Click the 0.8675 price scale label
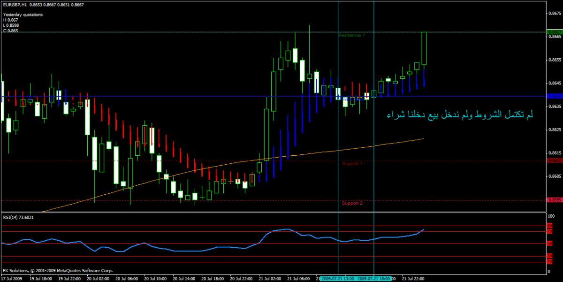 (x=555, y=13)
